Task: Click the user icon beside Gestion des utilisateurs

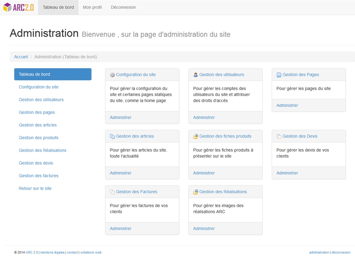Action: [196, 75]
